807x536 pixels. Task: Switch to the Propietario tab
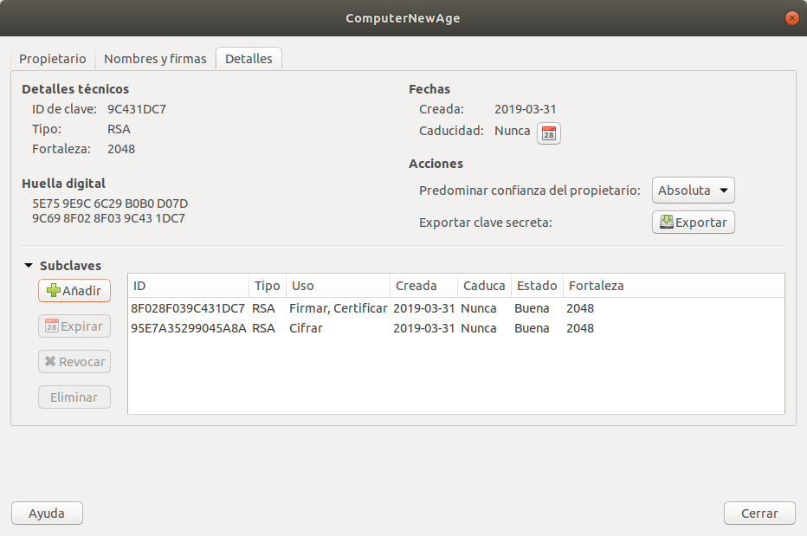point(53,59)
